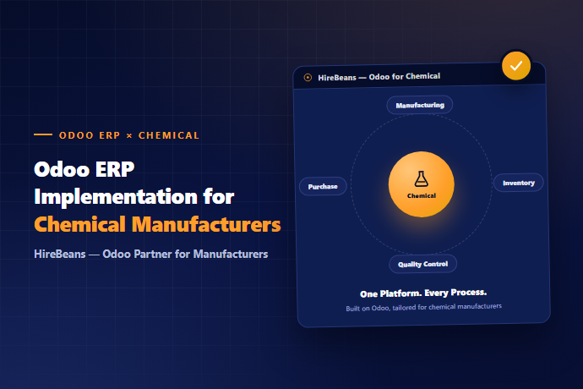Click the flask icon in the Chemical circle

[422, 178]
